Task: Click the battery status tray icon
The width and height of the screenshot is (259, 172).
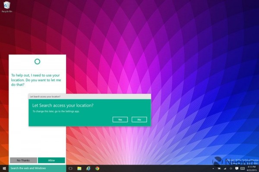Action: (x=219, y=169)
